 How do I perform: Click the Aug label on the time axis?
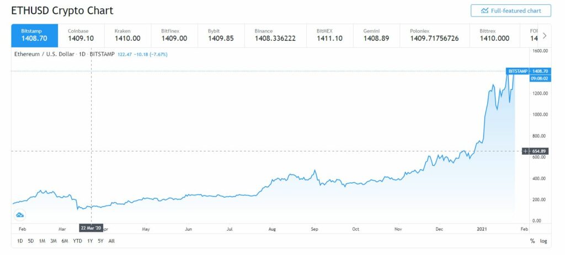coord(272,229)
